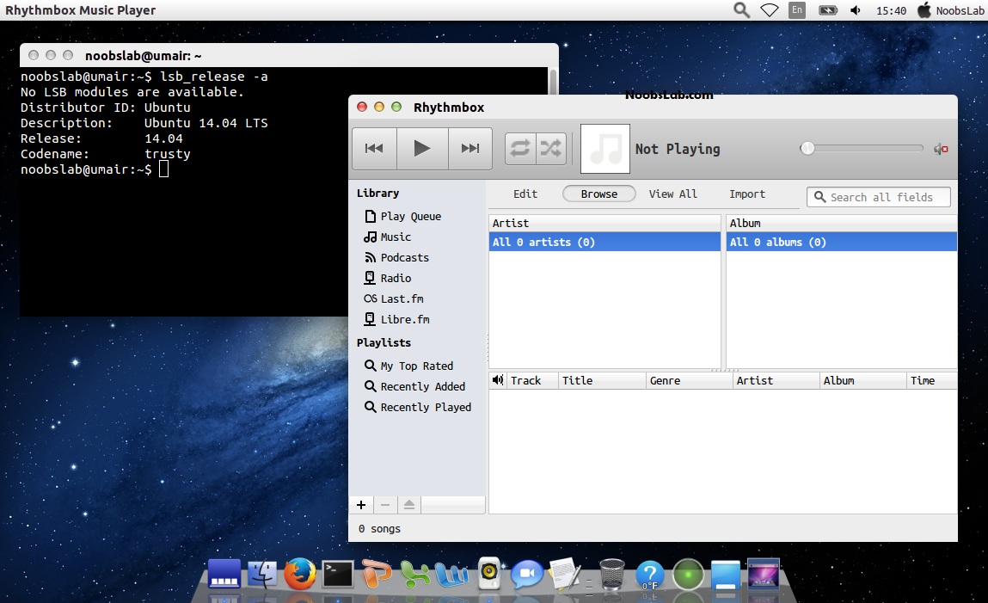Toggle the Browse button
The image size is (988, 603).
coord(599,194)
